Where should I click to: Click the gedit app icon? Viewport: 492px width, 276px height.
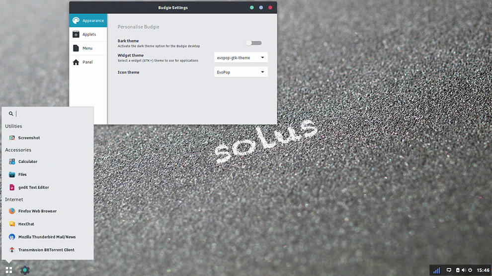(12, 187)
